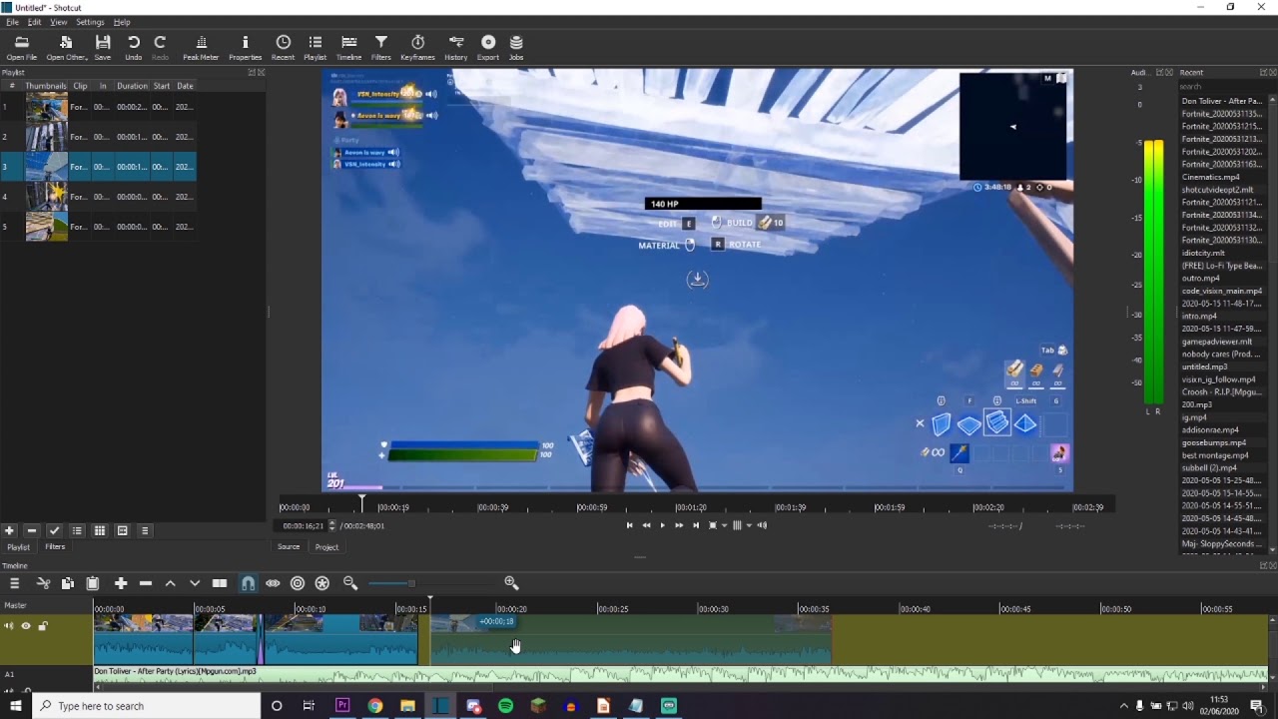Fast forward the player
This screenshot has height=719, width=1278.
coord(679,525)
